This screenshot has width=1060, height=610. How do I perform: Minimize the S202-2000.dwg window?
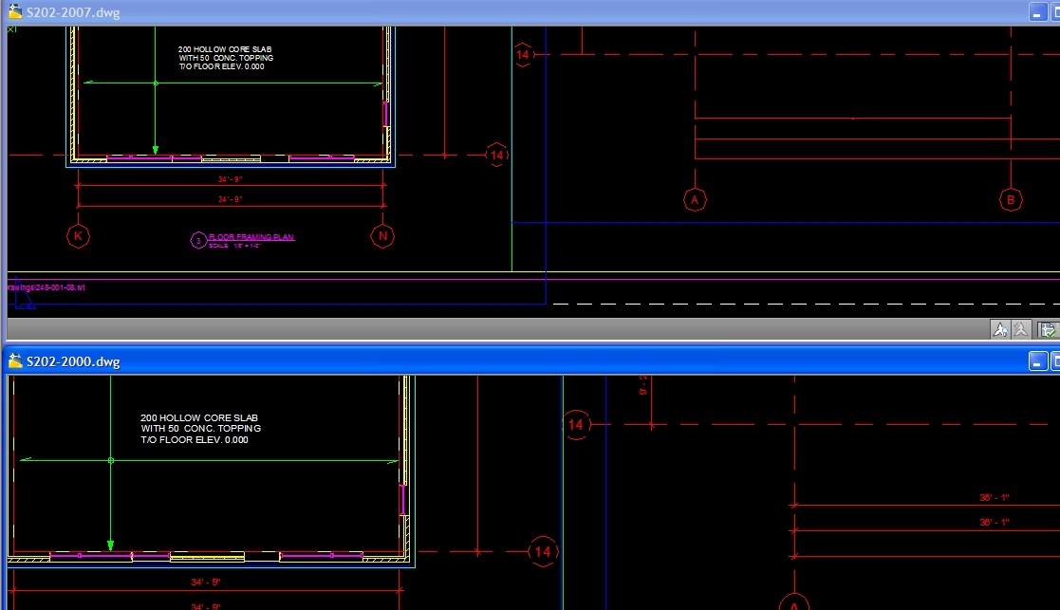click(1037, 361)
